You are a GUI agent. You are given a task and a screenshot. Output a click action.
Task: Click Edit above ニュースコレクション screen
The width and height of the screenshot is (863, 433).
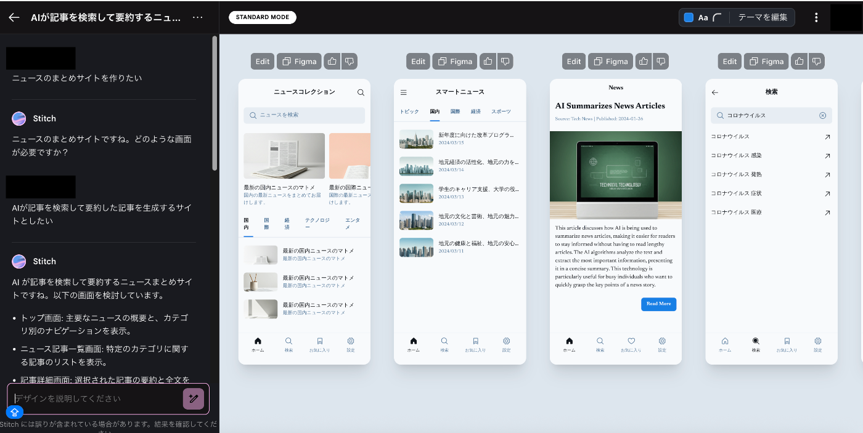click(263, 61)
